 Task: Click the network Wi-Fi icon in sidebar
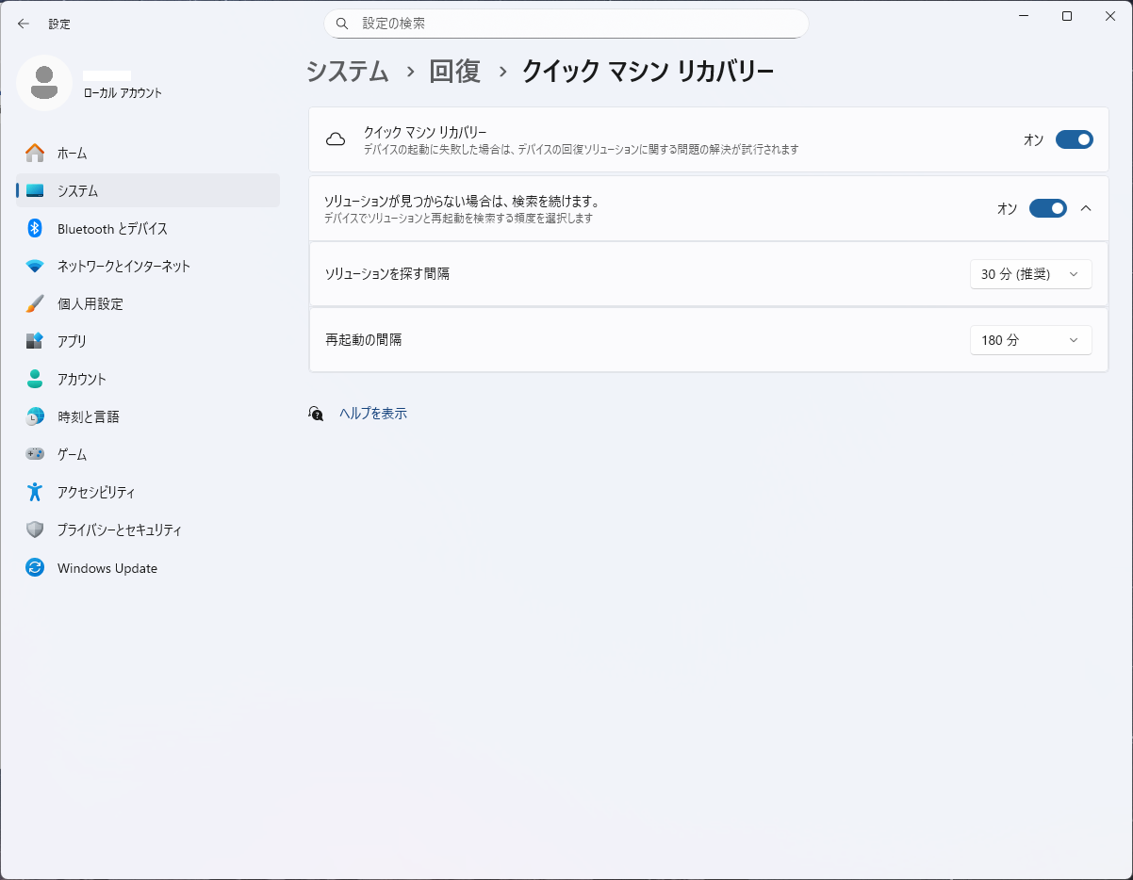tap(35, 266)
